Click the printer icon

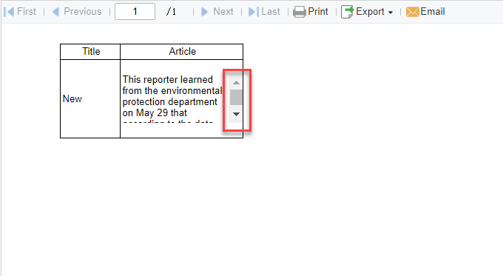click(300, 12)
